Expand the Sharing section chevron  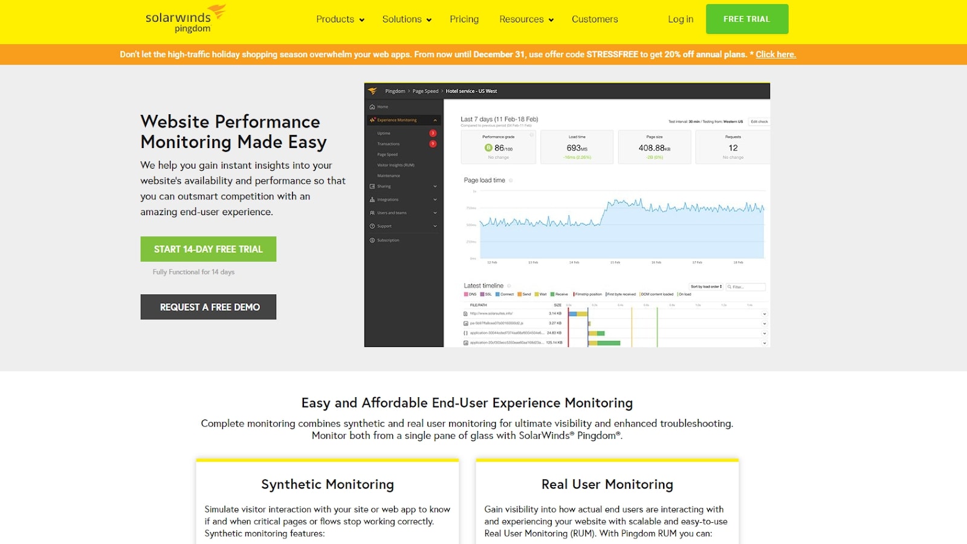coord(435,186)
